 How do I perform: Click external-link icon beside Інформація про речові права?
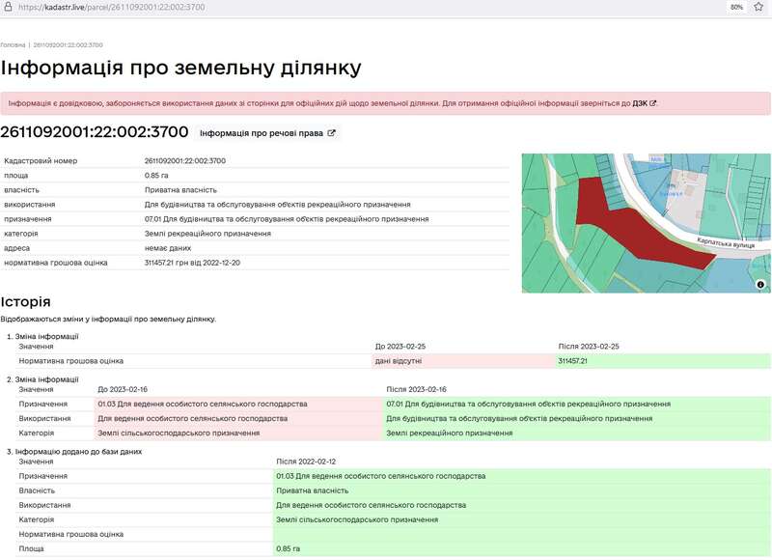pyautogui.click(x=332, y=133)
